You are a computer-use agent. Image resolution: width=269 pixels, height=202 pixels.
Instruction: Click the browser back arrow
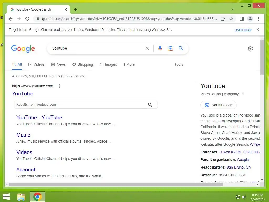11,19
